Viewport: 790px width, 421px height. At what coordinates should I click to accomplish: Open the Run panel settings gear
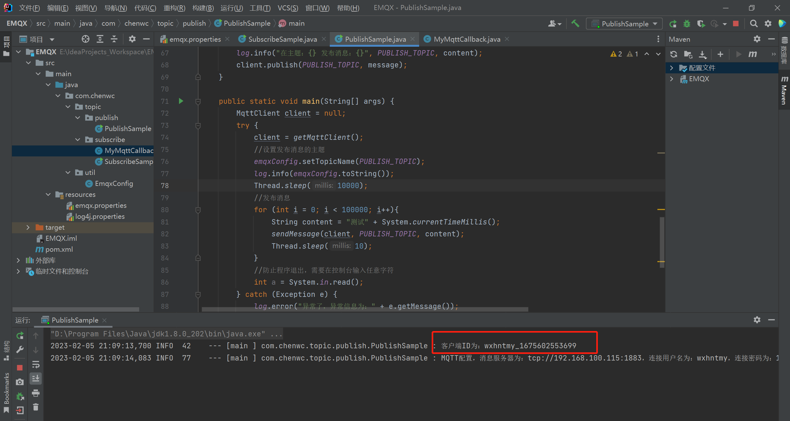tap(757, 320)
